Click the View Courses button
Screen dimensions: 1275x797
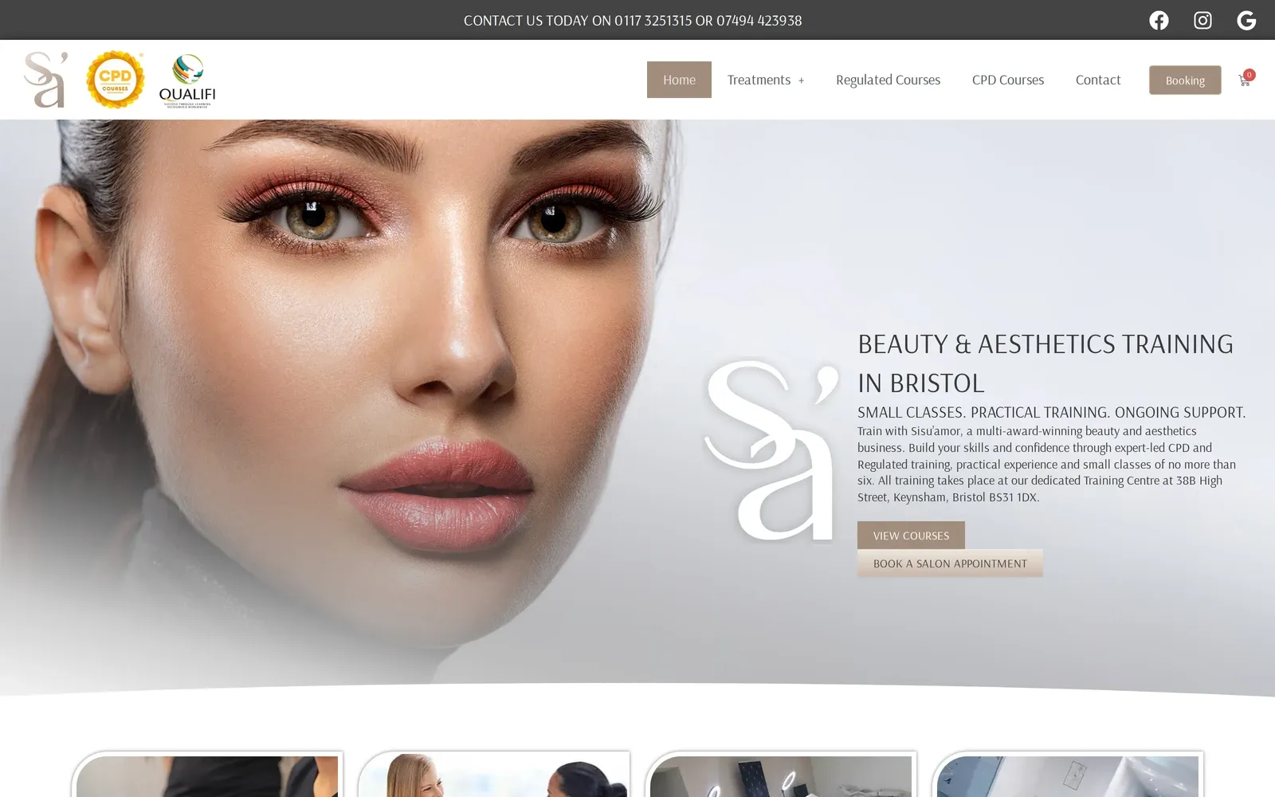tap(911, 536)
